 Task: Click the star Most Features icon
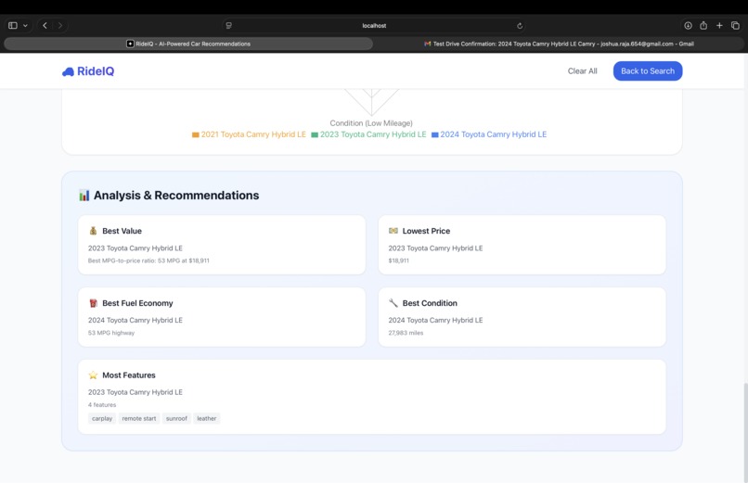pos(93,375)
